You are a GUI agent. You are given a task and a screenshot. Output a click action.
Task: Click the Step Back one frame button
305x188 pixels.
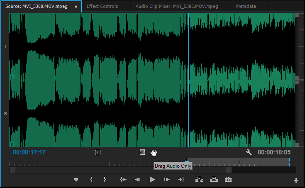click(x=138, y=179)
